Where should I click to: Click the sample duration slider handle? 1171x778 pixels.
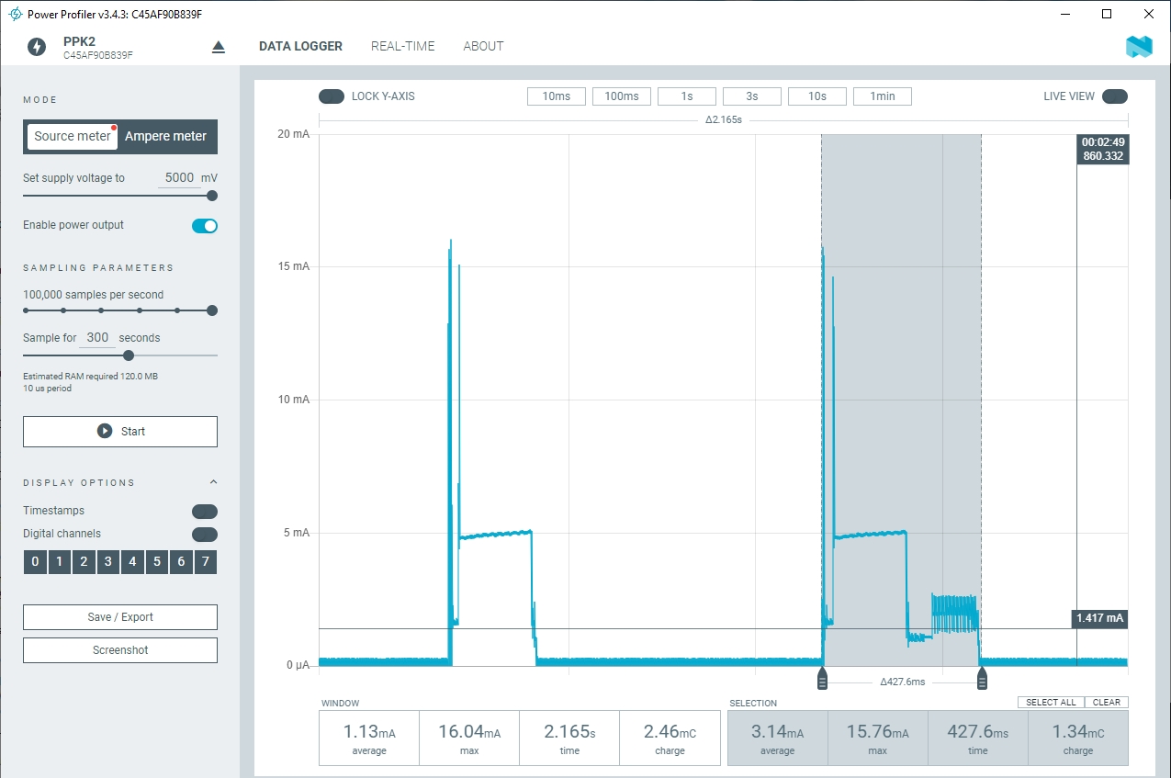[129, 355]
